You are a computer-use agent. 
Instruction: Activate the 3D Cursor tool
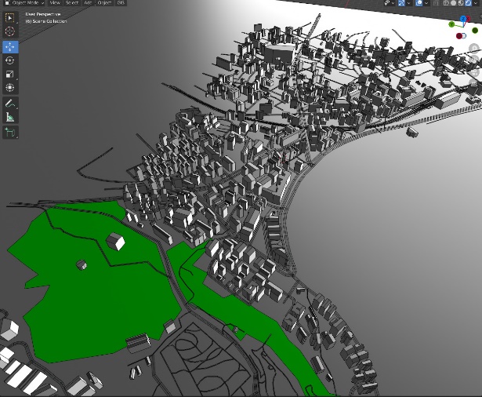click(x=10, y=31)
